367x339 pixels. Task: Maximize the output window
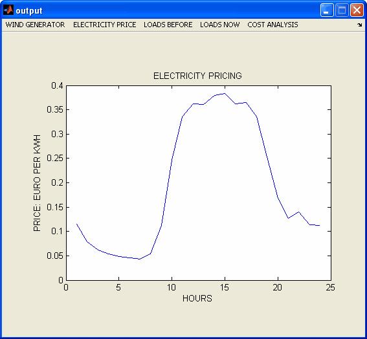click(342, 10)
